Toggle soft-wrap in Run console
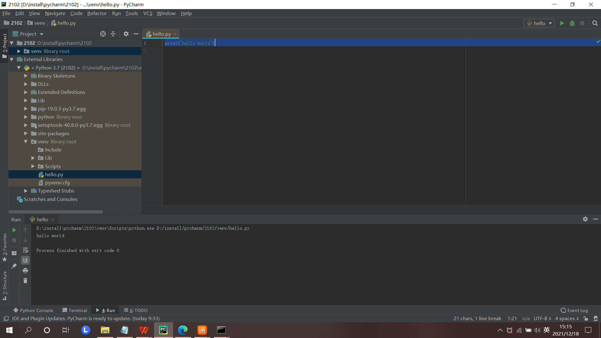Image resolution: width=601 pixels, height=338 pixels. tap(25, 250)
